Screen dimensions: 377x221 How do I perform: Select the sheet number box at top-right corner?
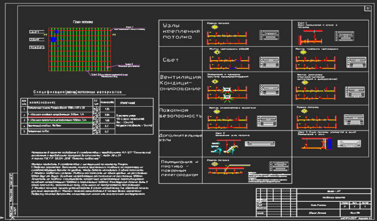[368, 8]
